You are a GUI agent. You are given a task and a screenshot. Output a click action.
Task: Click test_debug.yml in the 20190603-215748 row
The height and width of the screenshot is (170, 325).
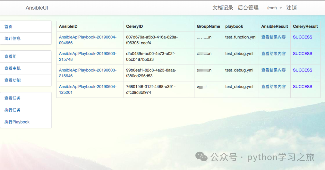(x=239, y=54)
